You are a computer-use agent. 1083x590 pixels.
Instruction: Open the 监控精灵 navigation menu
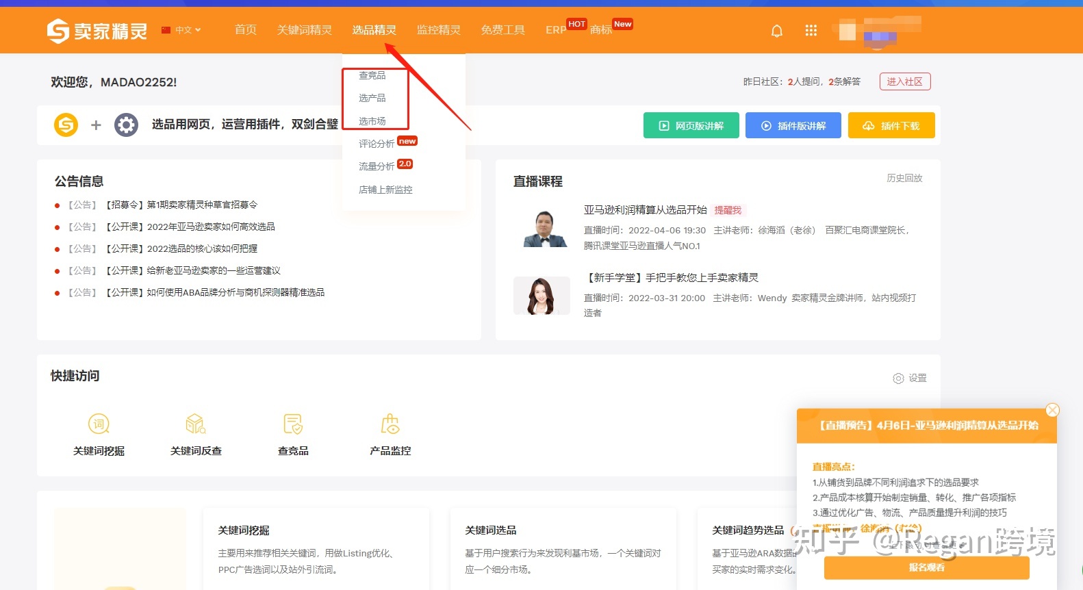coord(438,30)
